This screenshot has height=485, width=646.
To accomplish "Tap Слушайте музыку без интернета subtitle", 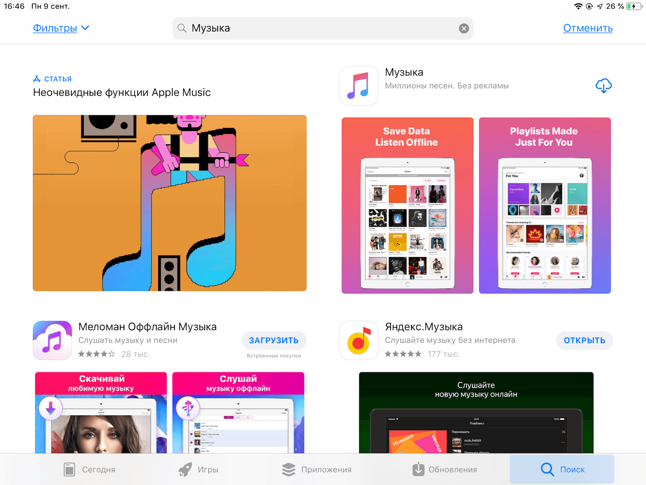I will (450, 340).
